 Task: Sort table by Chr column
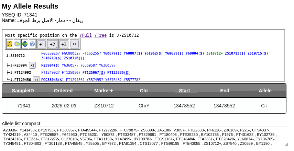[144, 91]
